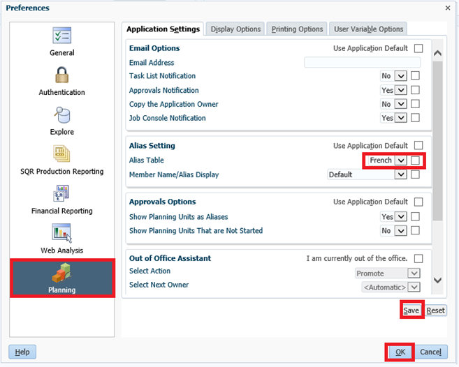Click the Explore section icon

tap(61, 114)
